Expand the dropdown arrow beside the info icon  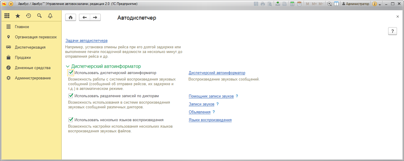[x=380, y=4]
